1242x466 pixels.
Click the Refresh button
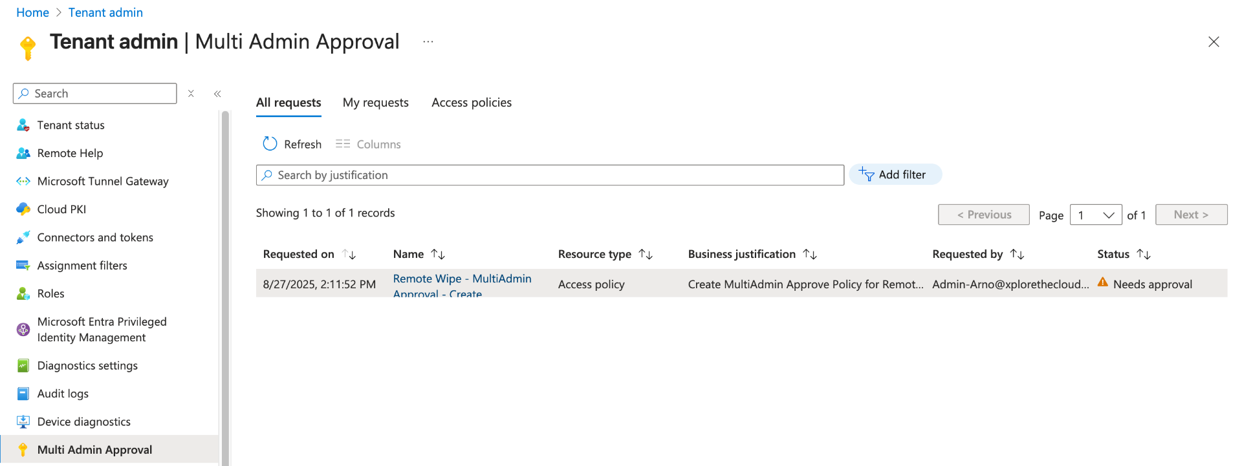tap(292, 144)
